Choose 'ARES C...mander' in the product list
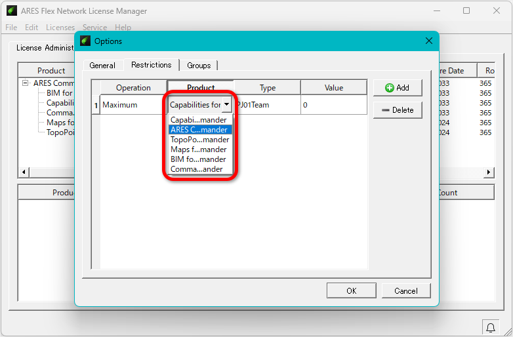The image size is (513, 337). click(200, 130)
